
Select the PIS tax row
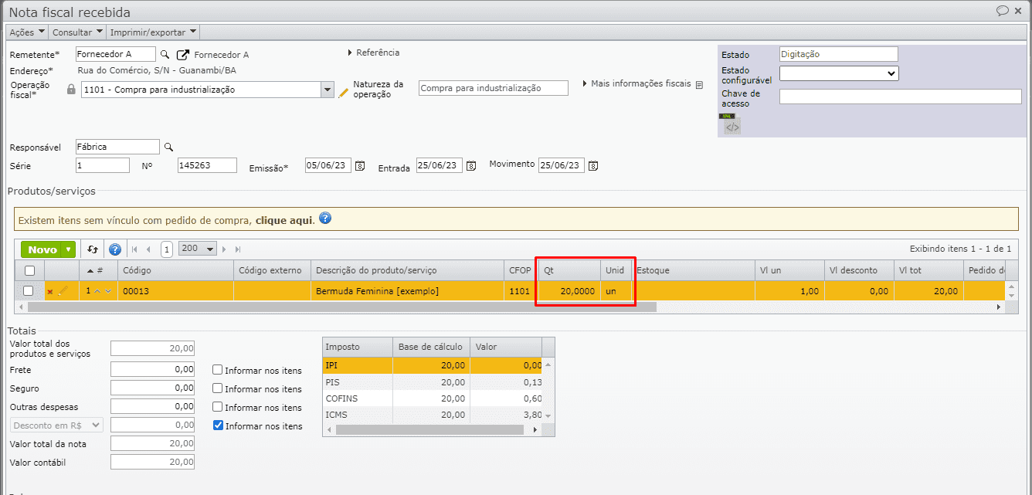433,381
